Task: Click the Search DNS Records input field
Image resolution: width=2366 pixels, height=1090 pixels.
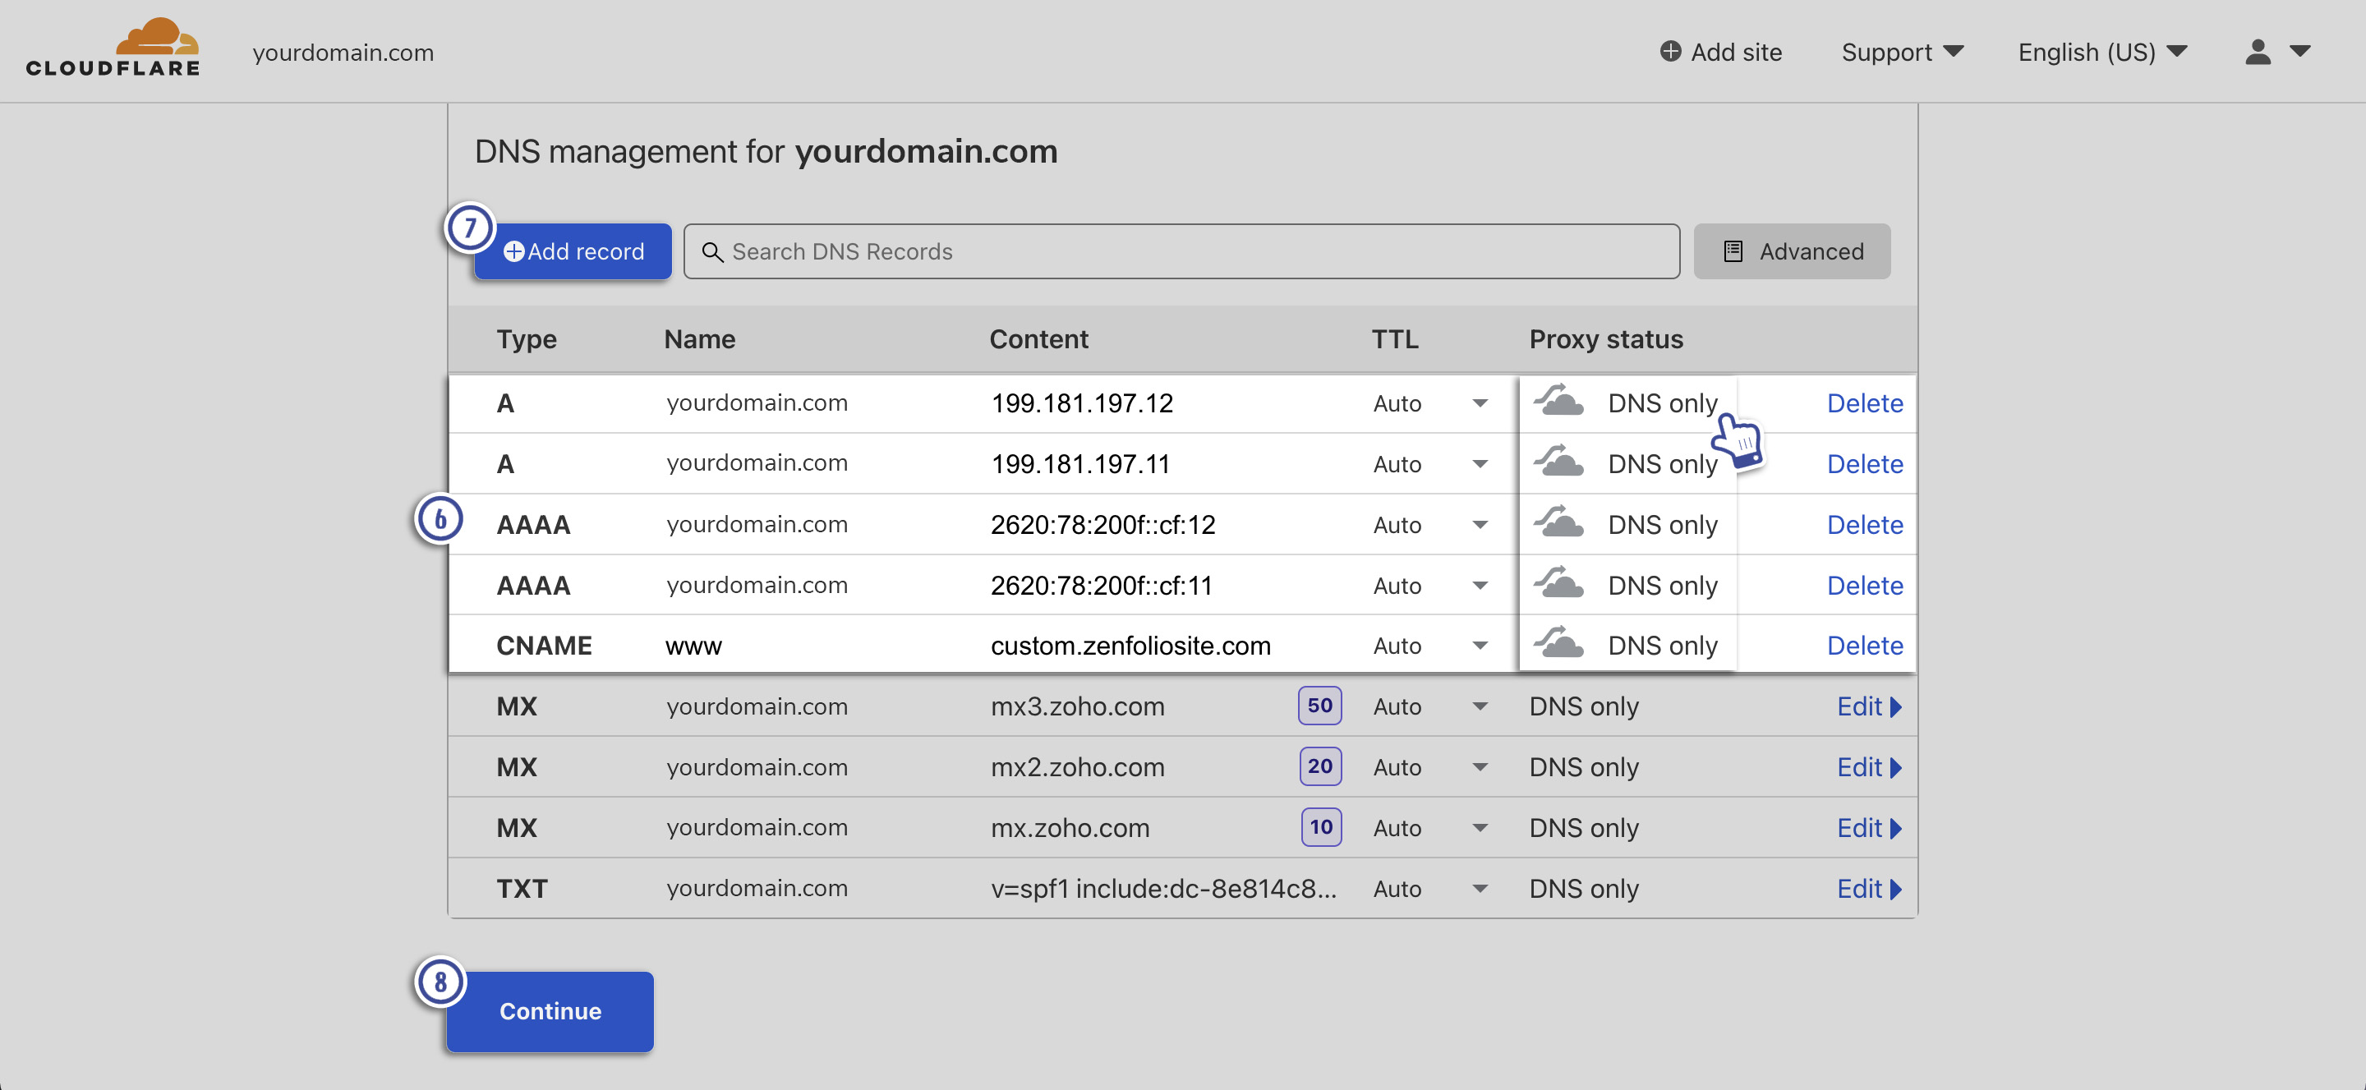Action: (1185, 251)
